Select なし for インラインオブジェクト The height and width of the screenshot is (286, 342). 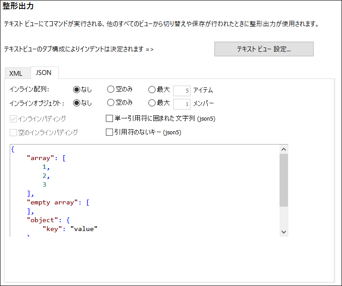77,103
